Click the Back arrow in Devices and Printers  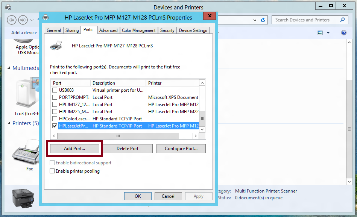point(11,20)
